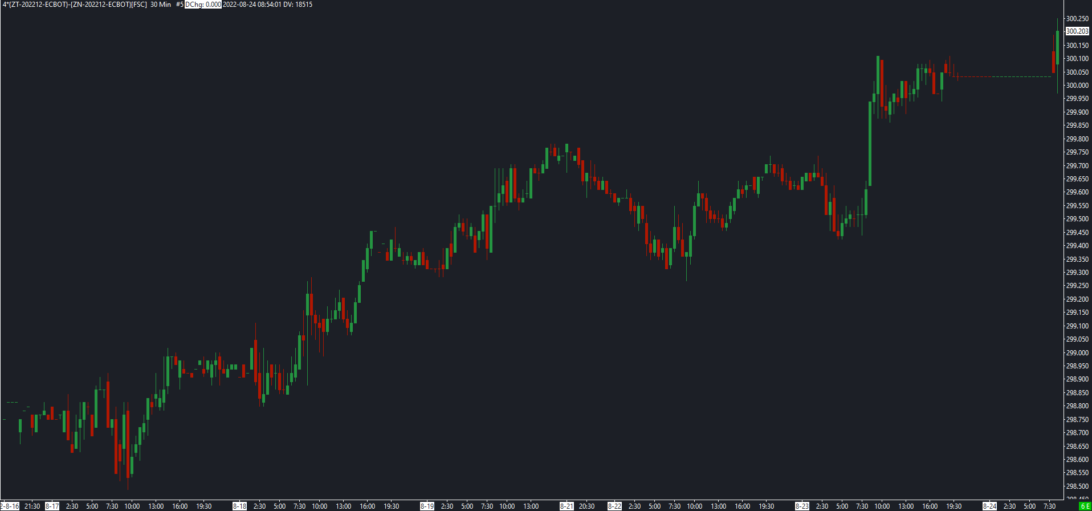Select the 8-17 date marker on time axis
This screenshot has width=1092, height=511.
click(x=52, y=506)
